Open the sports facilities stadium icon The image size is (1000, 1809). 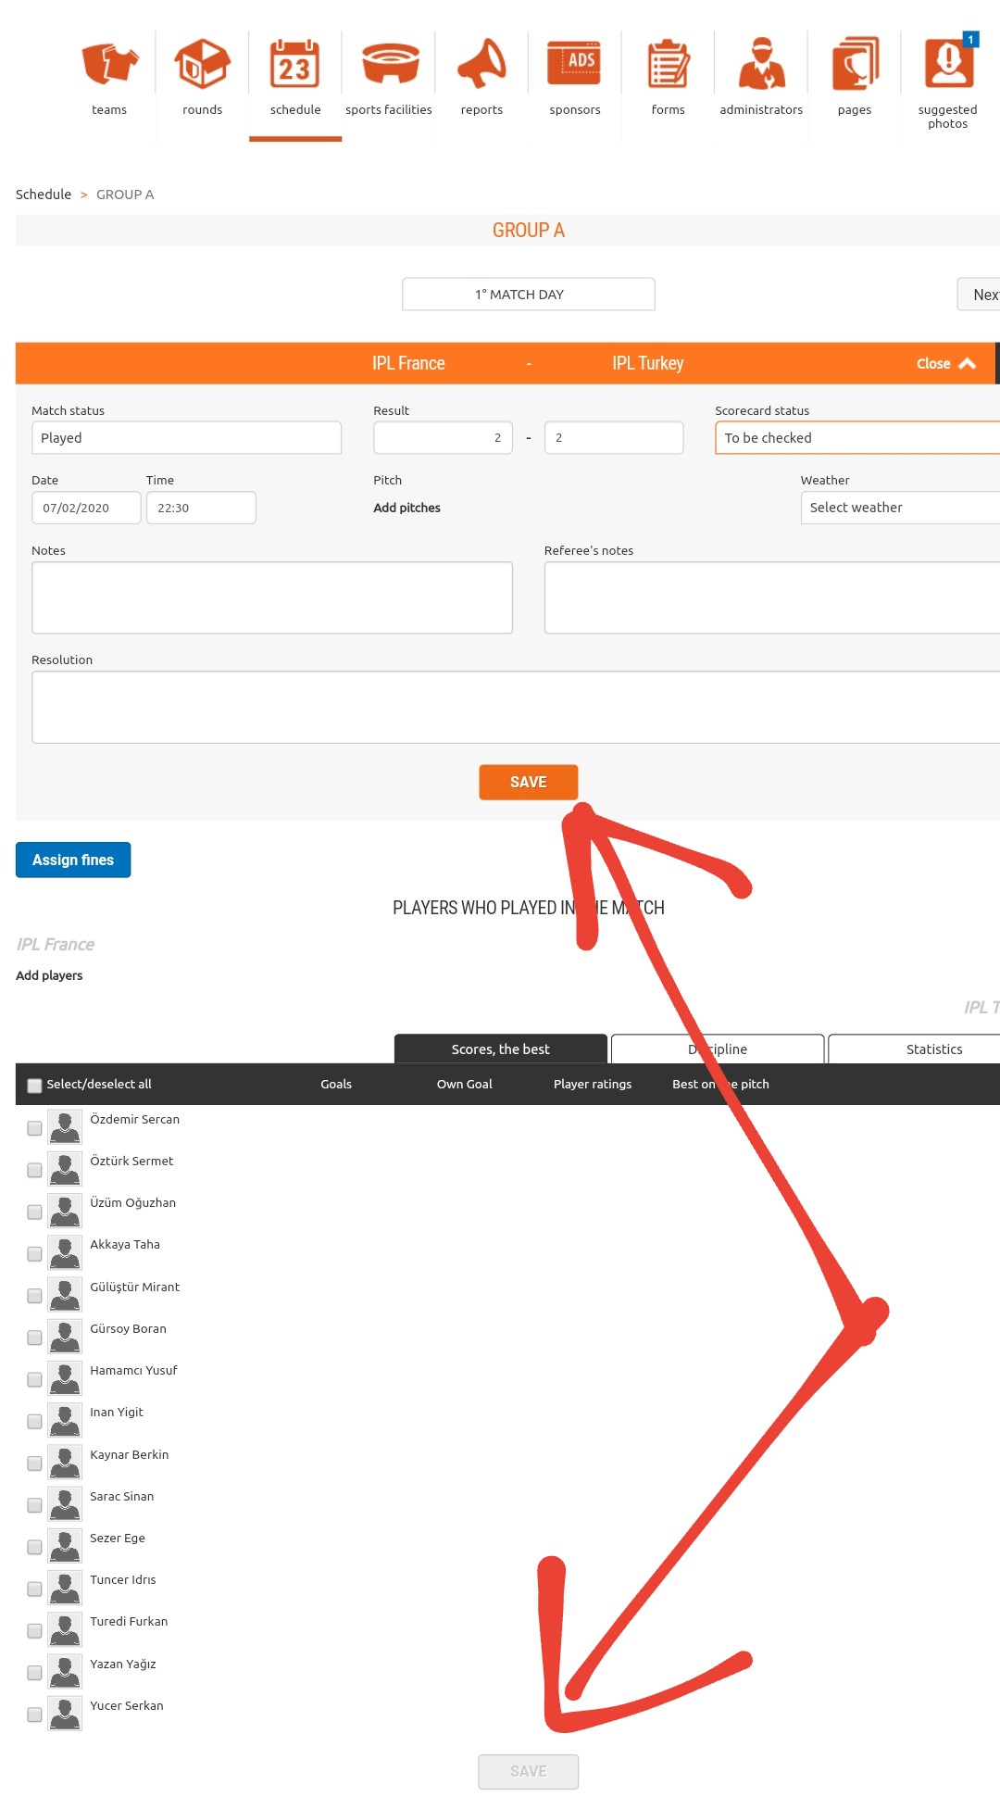point(389,64)
